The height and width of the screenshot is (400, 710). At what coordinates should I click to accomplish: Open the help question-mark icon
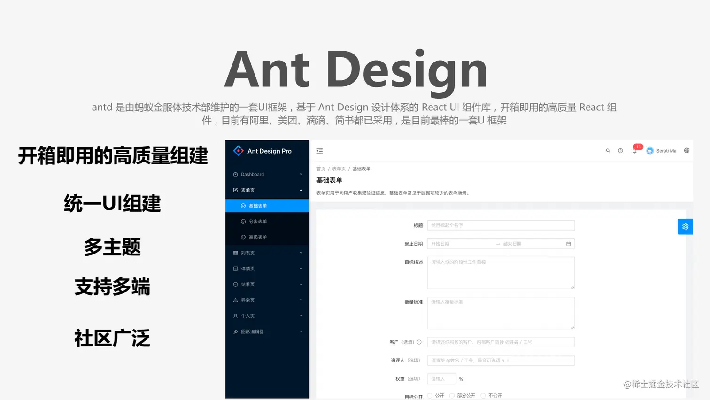(621, 151)
